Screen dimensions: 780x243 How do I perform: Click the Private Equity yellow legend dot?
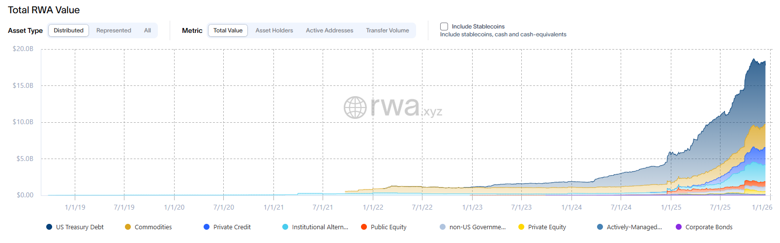(x=521, y=227)
